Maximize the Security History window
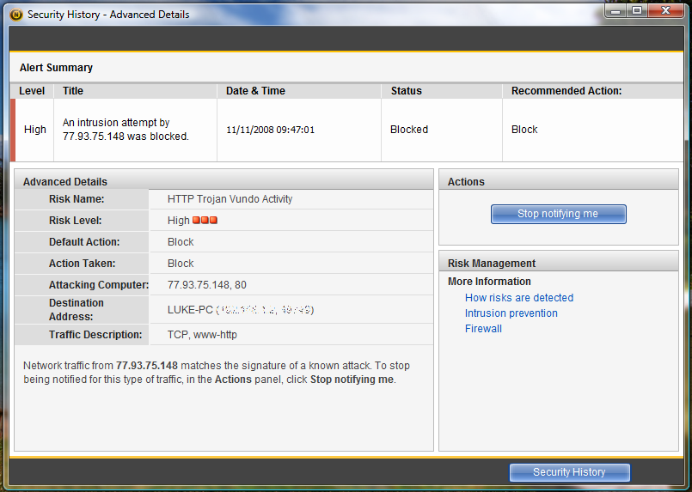The image size is (692, 492). (637, 10)
